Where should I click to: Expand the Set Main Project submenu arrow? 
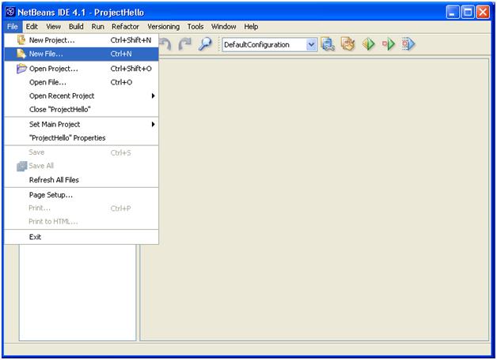pyautogui.click(x=153, y=124)
